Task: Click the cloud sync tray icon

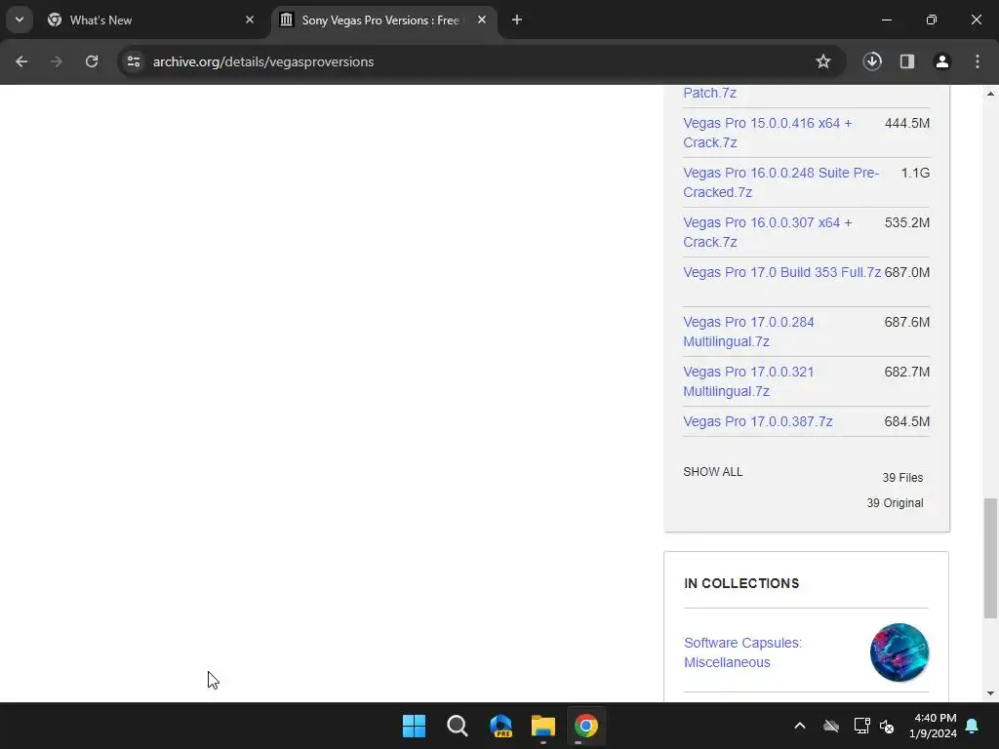Action: click(x=831, y=726)
